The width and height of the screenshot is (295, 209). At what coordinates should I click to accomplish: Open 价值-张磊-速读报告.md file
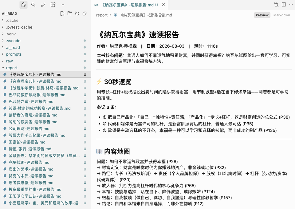[x=45, y=149]
